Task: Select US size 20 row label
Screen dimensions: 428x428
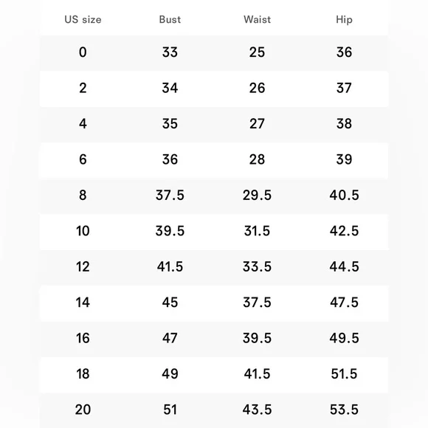Action: pyautogui.click(x=83, y=410)
